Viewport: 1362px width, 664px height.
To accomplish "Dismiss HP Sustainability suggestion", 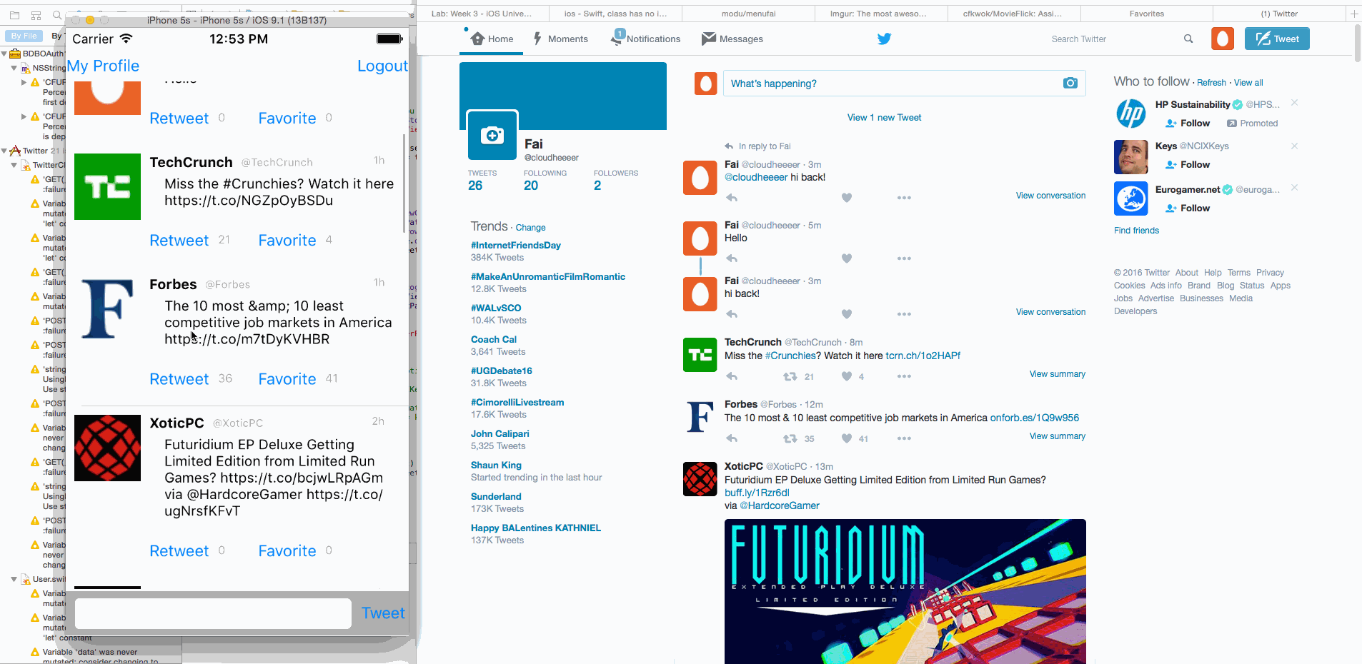I will 1294,104.
